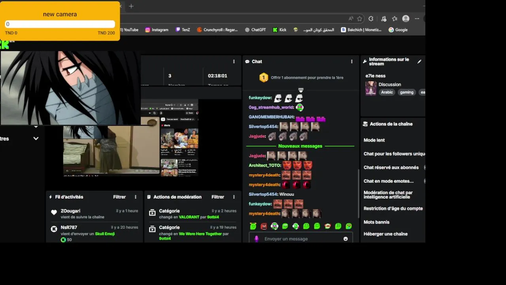Open the stats panel three-dot menu

tap(234, 61)
